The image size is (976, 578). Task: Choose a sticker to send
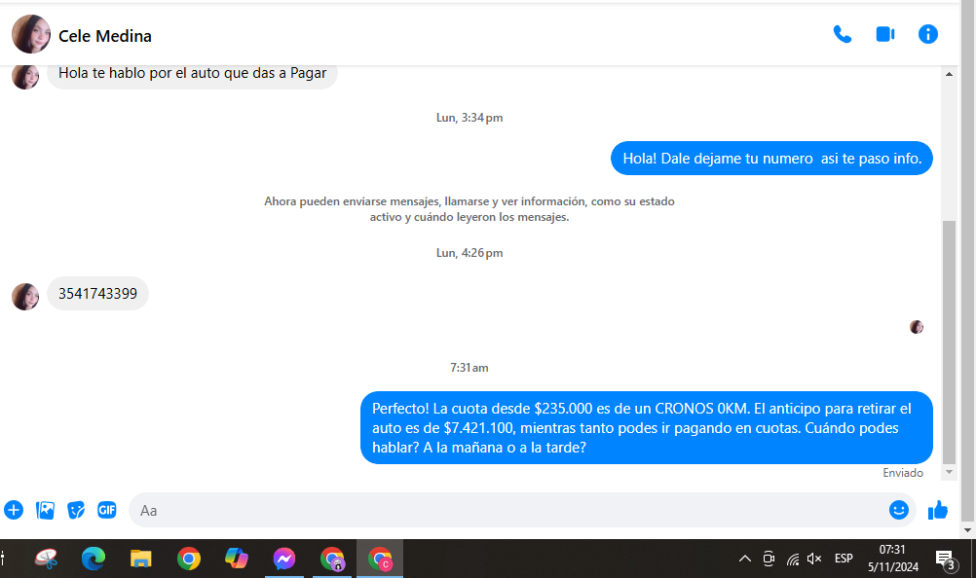tap(76, 510)
